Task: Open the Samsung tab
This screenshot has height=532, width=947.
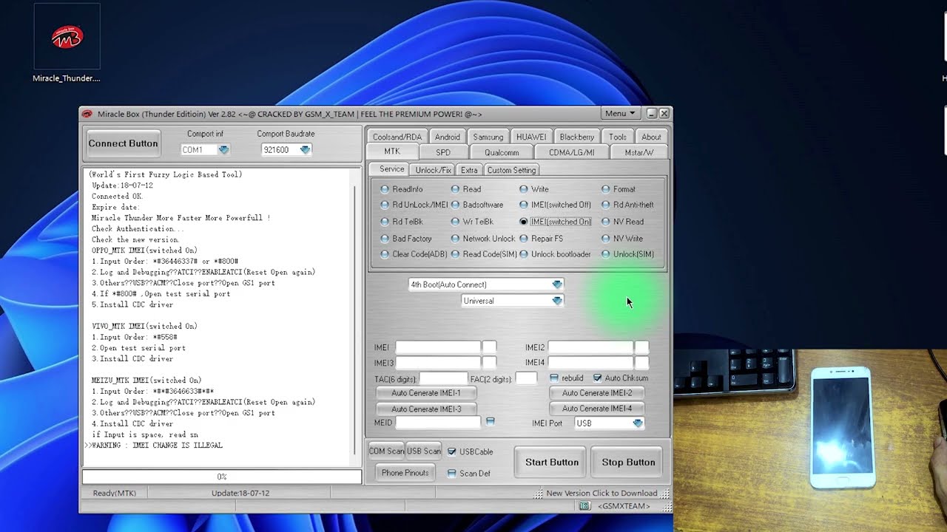Action: [x=488, y=137]
